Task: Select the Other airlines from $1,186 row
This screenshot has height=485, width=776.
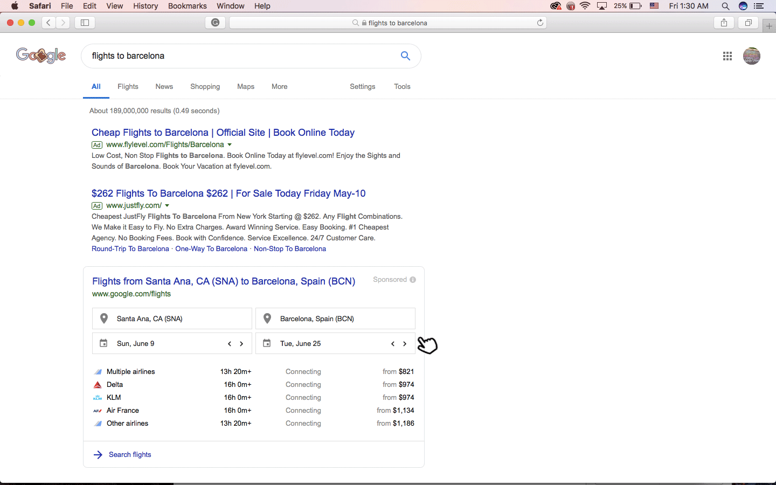Action: pos(254,424)
